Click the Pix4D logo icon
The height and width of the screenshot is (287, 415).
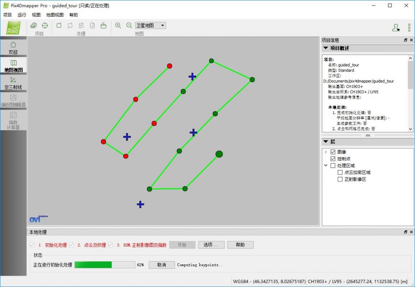click(x=13, y=28)
